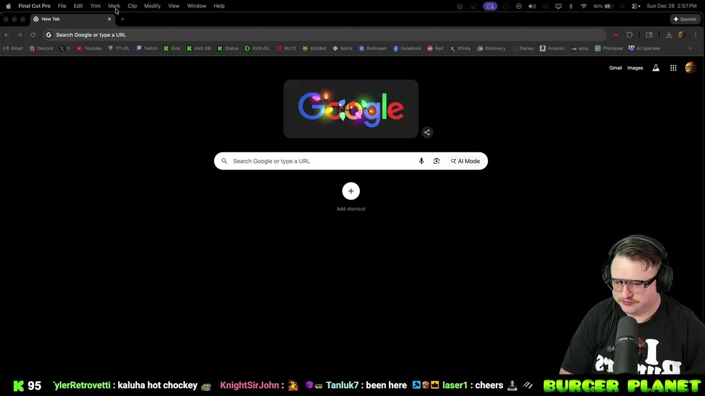This screenshot has height=396, width=705.
Task: Reload the page with the refresh icon
Action: [x=33, y=35]
